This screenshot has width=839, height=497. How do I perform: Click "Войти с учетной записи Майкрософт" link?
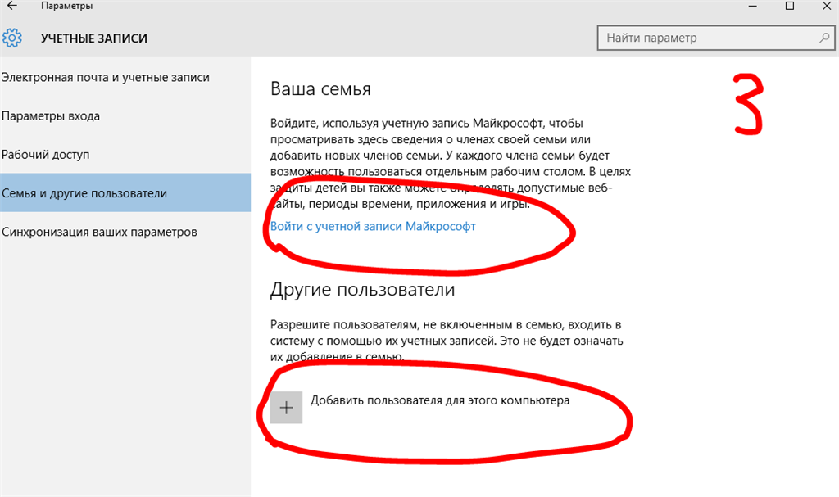(373, 226)
